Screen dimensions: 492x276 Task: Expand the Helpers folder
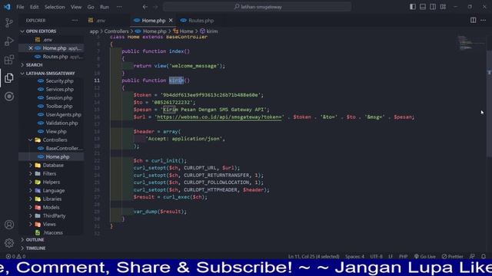coord(52,182)
